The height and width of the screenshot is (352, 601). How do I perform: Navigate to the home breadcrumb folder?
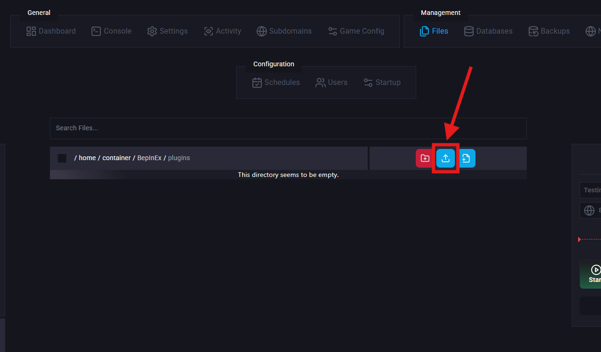pyautogui.click(x=87, y=158)
